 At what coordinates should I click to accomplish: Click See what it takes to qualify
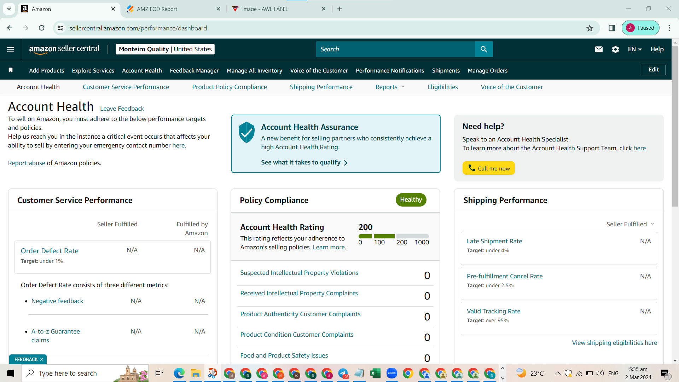304,162
